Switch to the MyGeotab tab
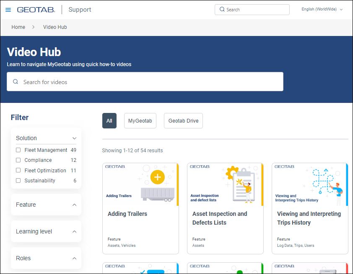The height and width of the screenshot is (274, 353). [x=140, y=120]
